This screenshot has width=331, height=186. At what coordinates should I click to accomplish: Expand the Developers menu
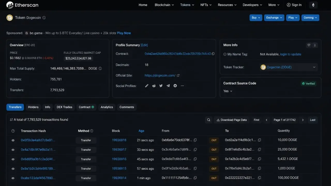pyautogui.click(x=252, y=5)
